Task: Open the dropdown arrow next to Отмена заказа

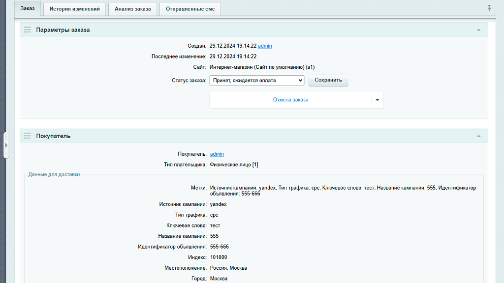Action: click(x=378, y=99)
